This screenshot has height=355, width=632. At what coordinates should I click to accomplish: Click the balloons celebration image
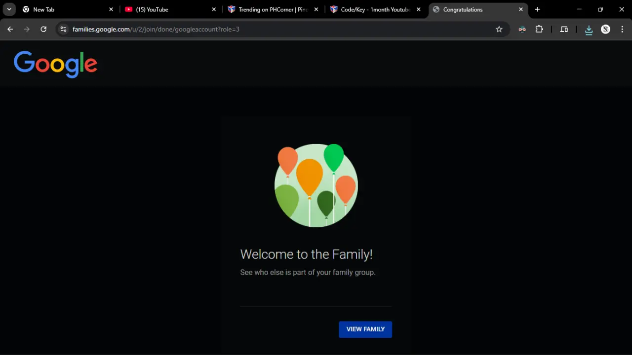click(x=316, y=185)
